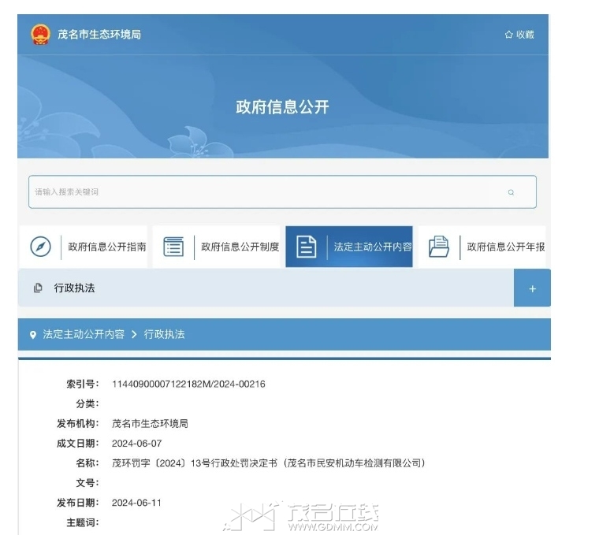The image size is (599, 535).
Task: Click the folder icon for 政府信息公开年报
Action: tap(439, 247)
